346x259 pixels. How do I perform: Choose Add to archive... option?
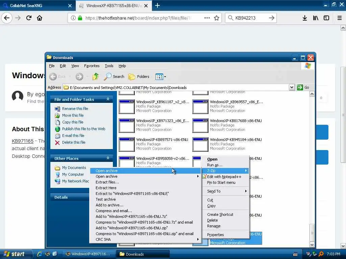pos(145,205)
